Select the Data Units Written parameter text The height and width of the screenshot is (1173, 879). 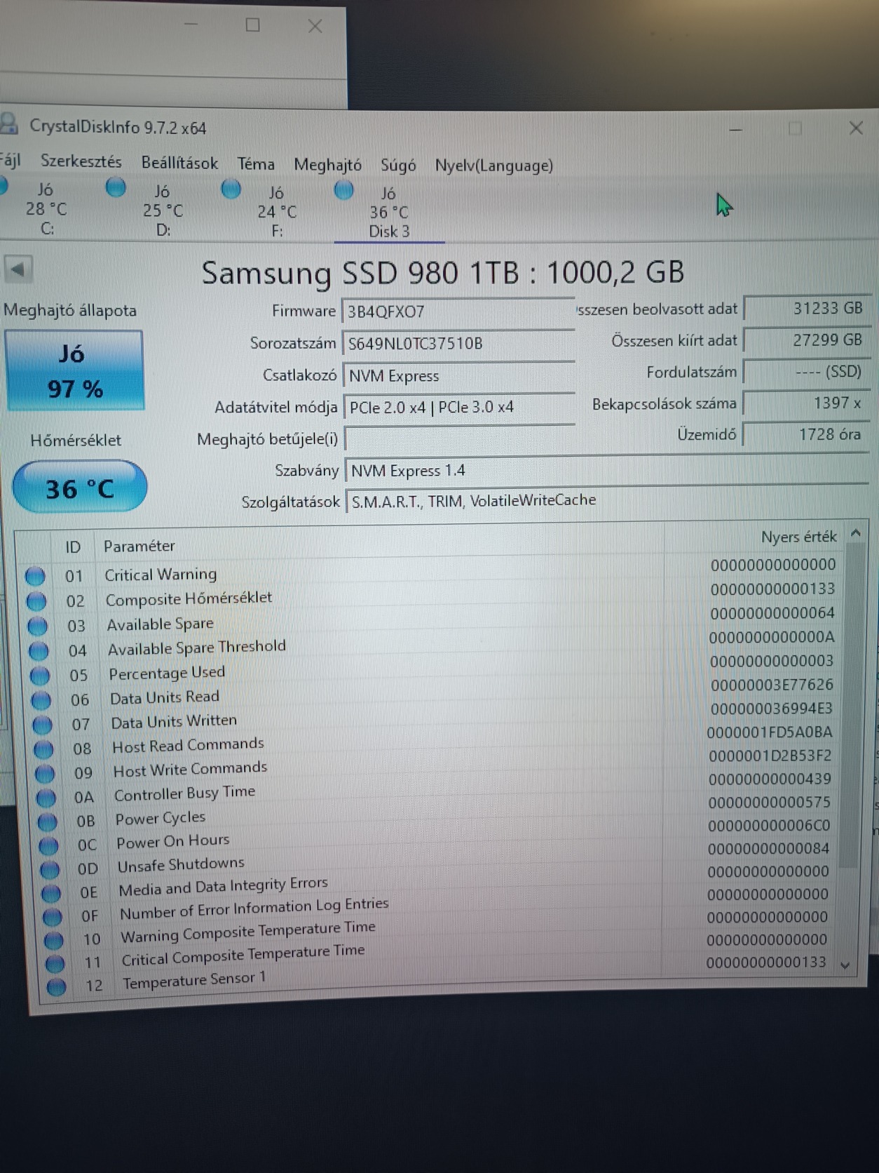point(174,721)
